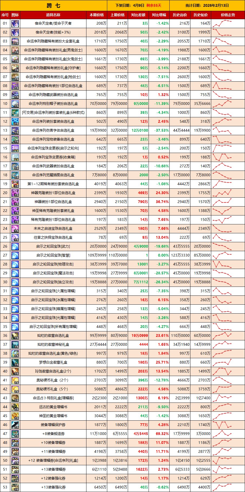Click the icon for +13装备强化券
245x492 pixels.
point(15,487)
